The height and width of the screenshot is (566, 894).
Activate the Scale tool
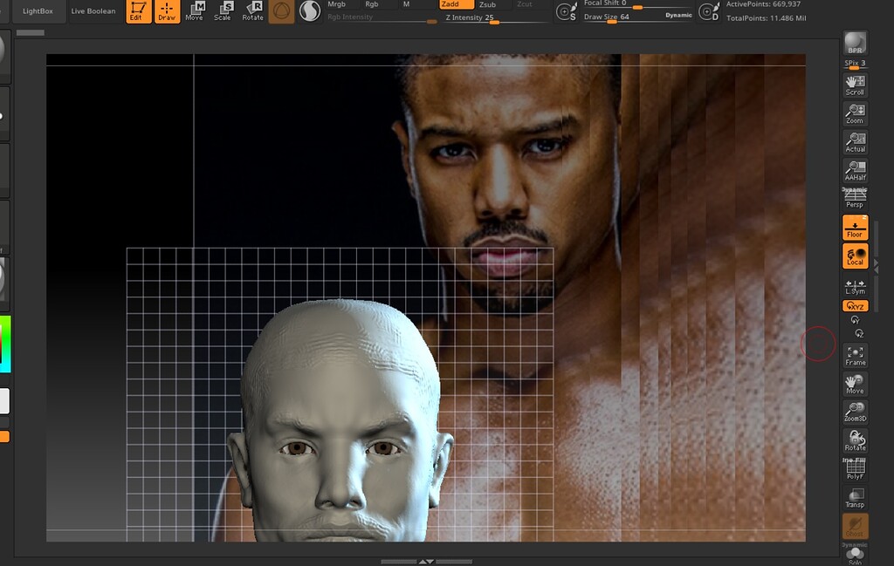tap(223, 11)
